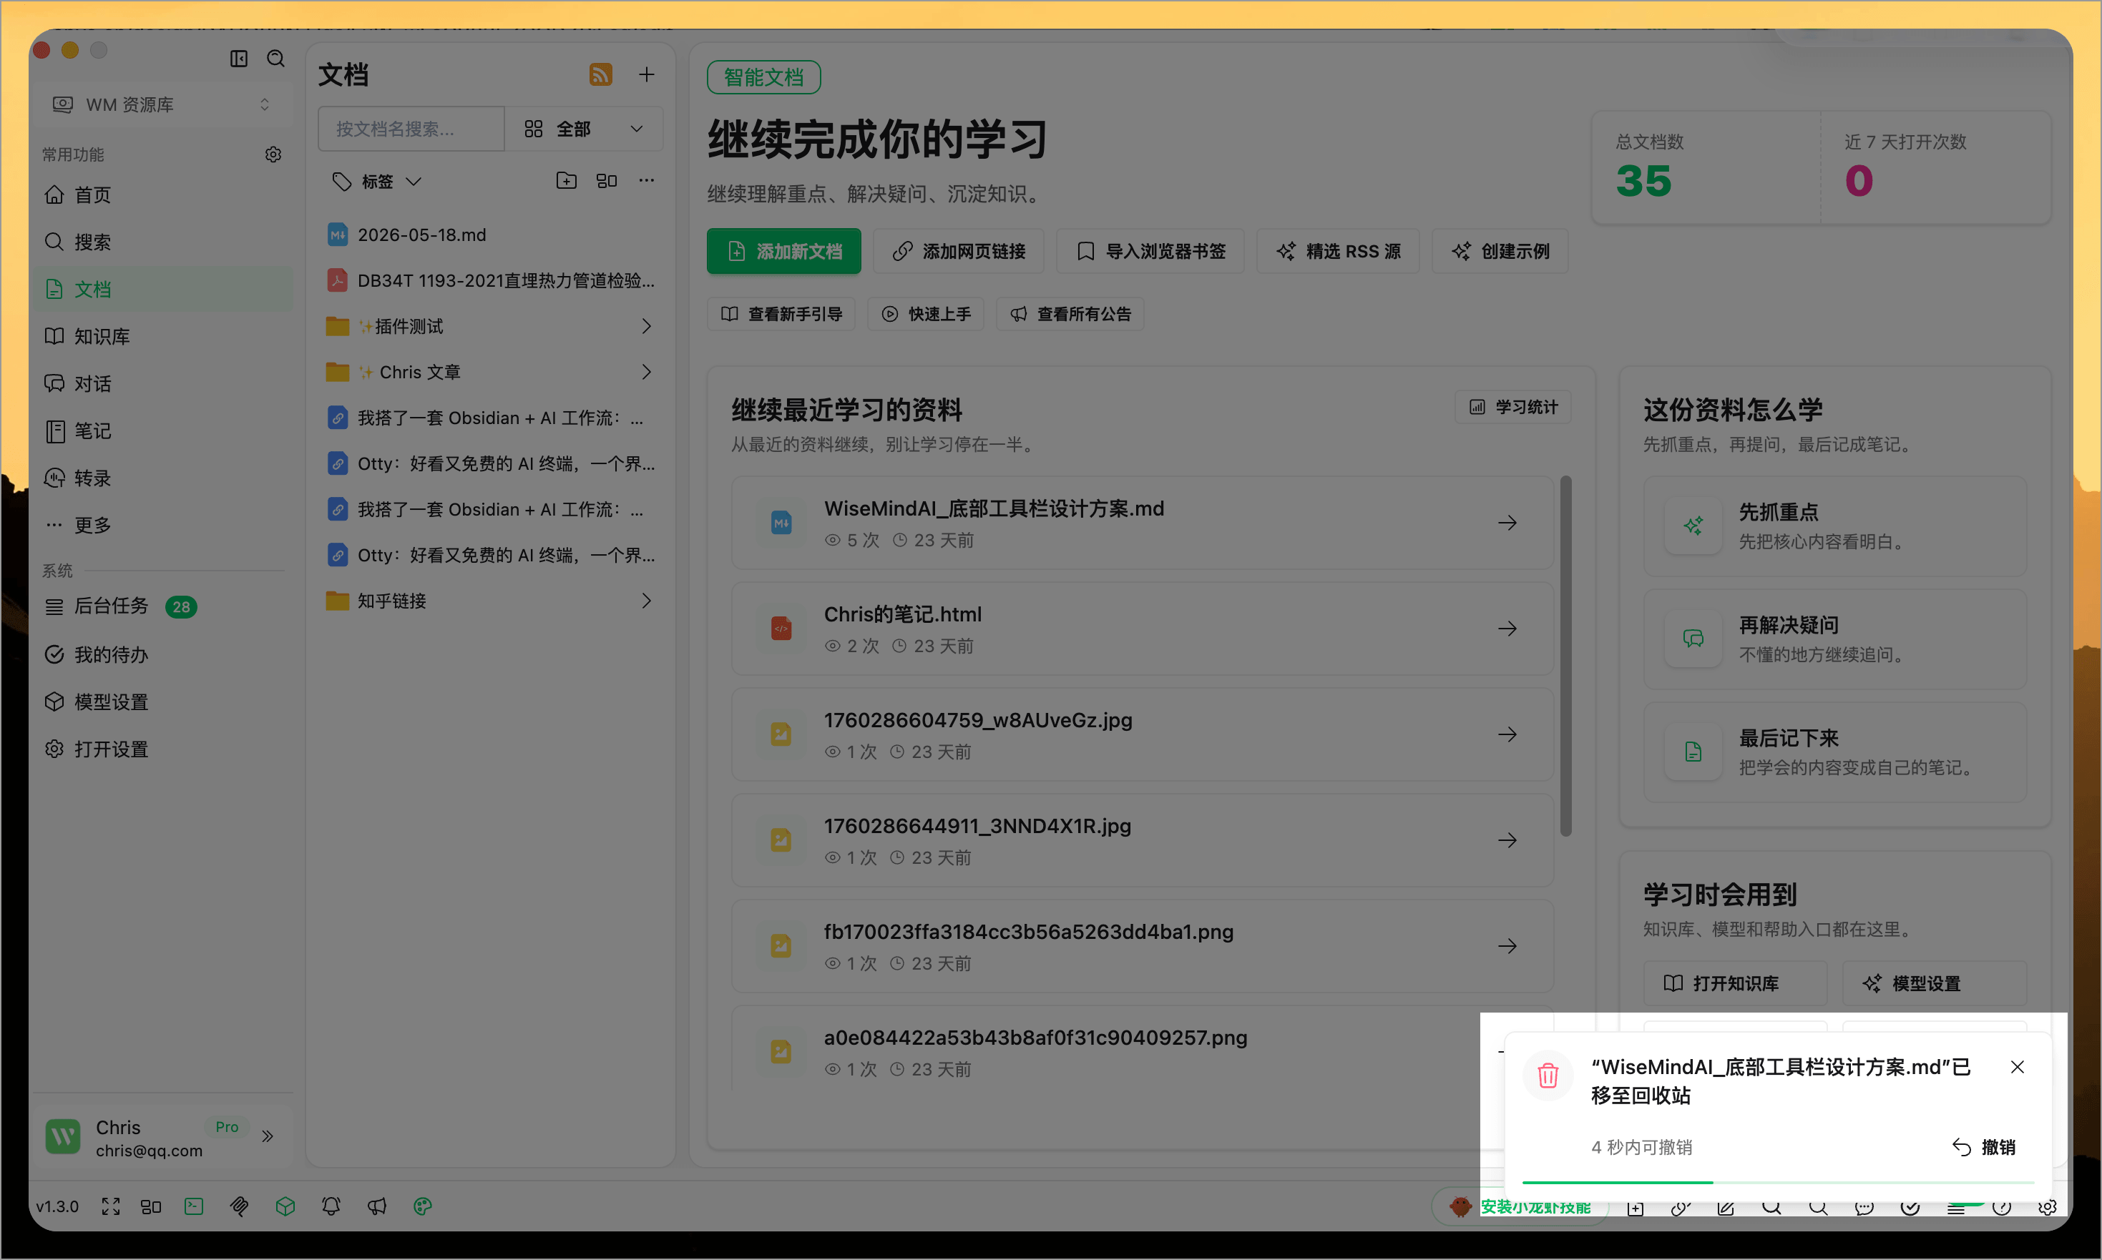
Task: Expand user panel double-chevron beside Pro
Action: pyautogui.click(x=268, y=1136)
